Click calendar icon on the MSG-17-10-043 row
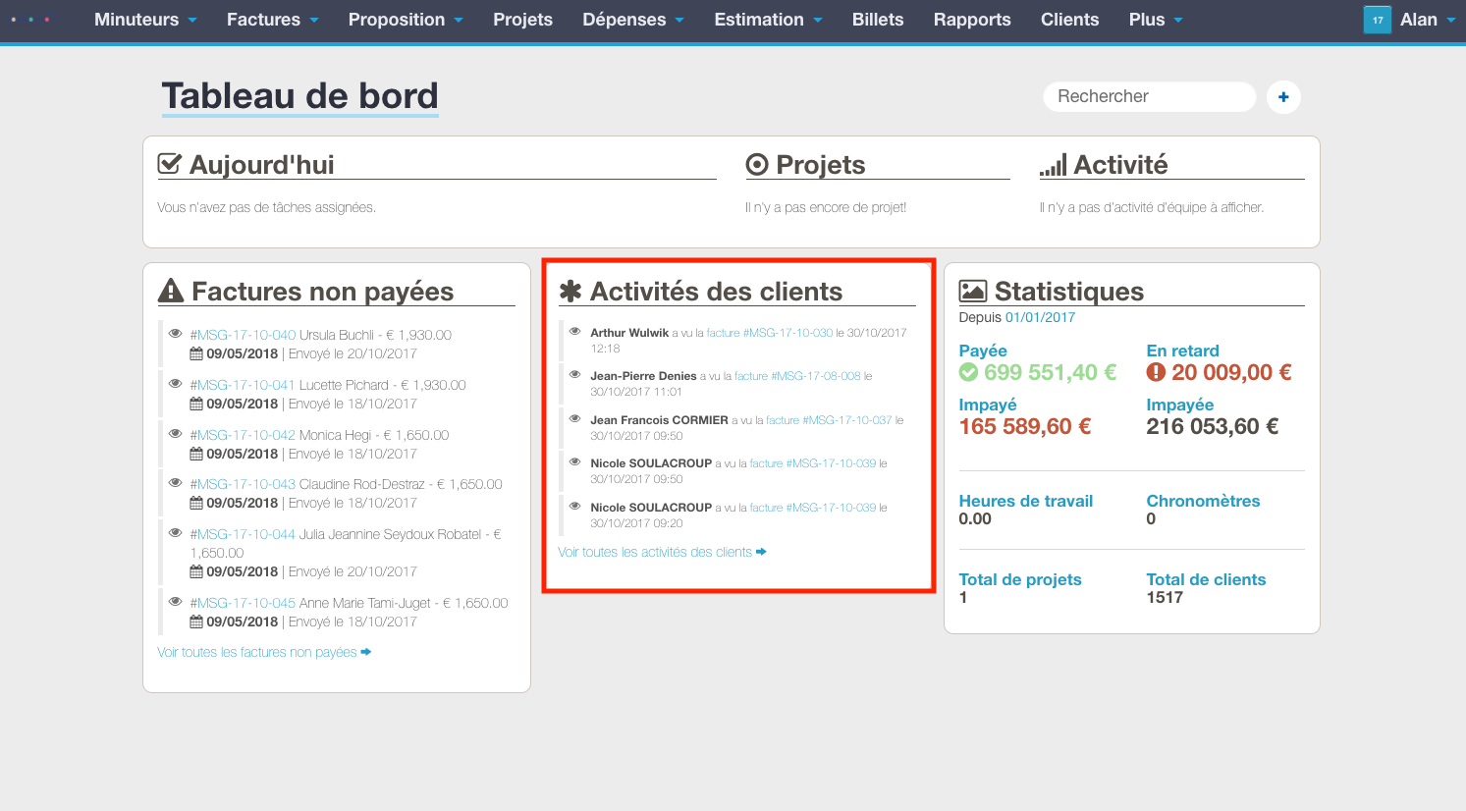This screenshot has height=811, width=1466. [x=196, y=503]
